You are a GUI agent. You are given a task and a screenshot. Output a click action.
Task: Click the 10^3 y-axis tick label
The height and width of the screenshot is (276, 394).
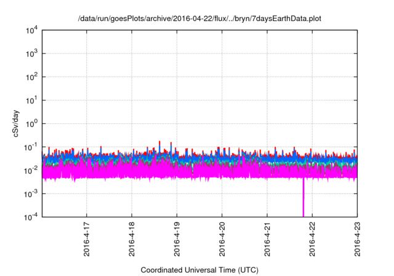pyautogui.click(x=32, y=54)
